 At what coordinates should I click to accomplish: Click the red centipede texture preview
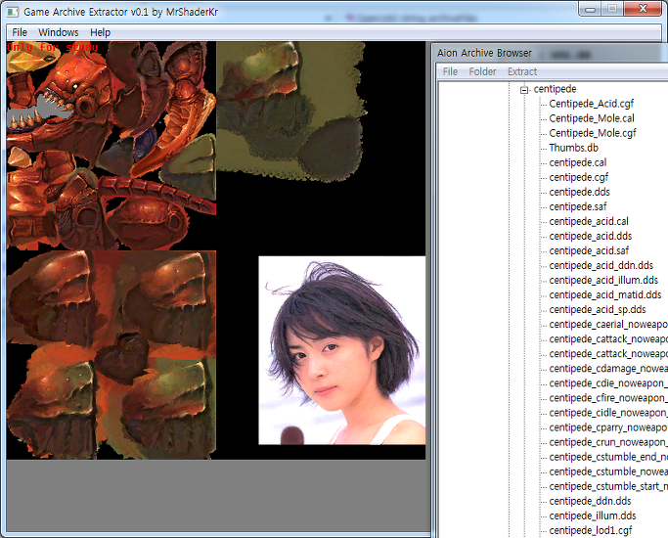pos(111,145)
